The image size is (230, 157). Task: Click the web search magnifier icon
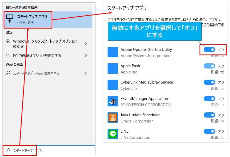pyautogui.click(x=8, y=73)
